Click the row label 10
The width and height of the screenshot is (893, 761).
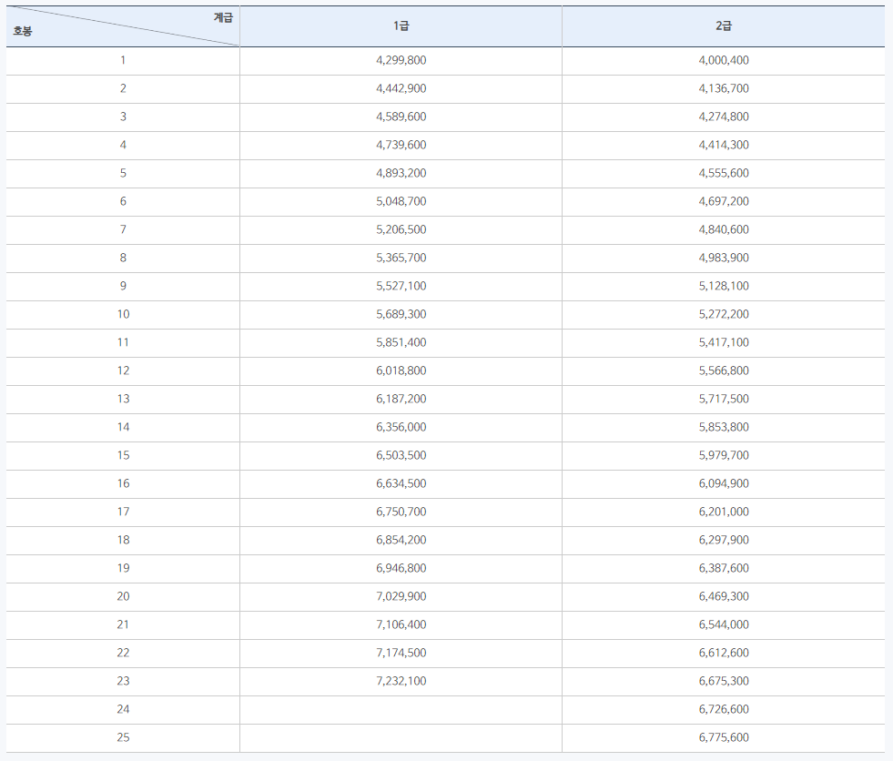(123, 314)
